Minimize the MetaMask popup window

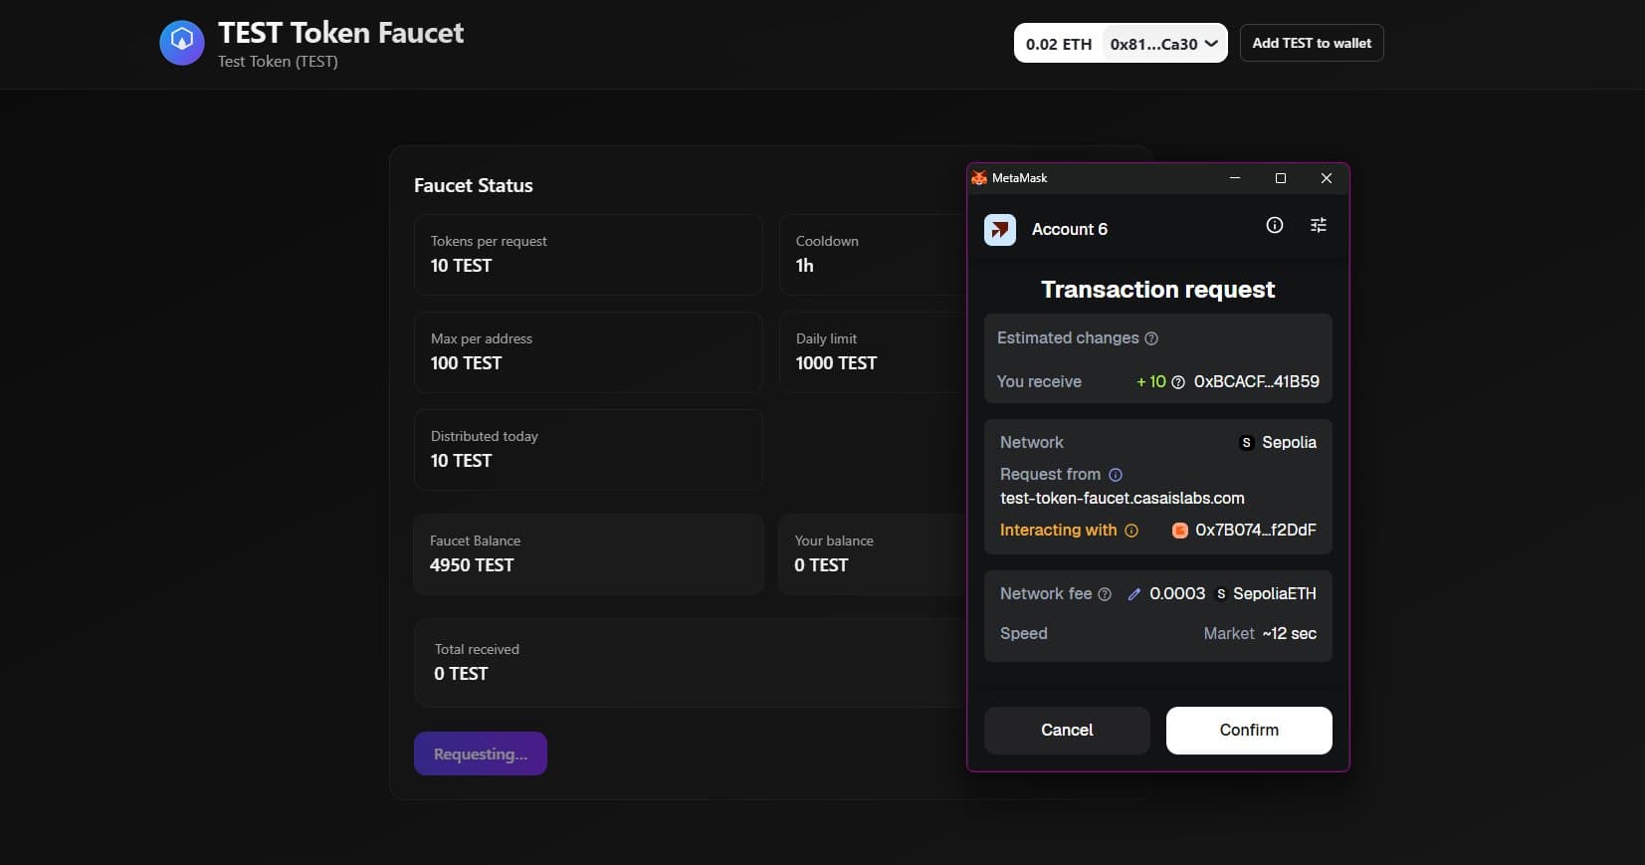[1235, 178]
